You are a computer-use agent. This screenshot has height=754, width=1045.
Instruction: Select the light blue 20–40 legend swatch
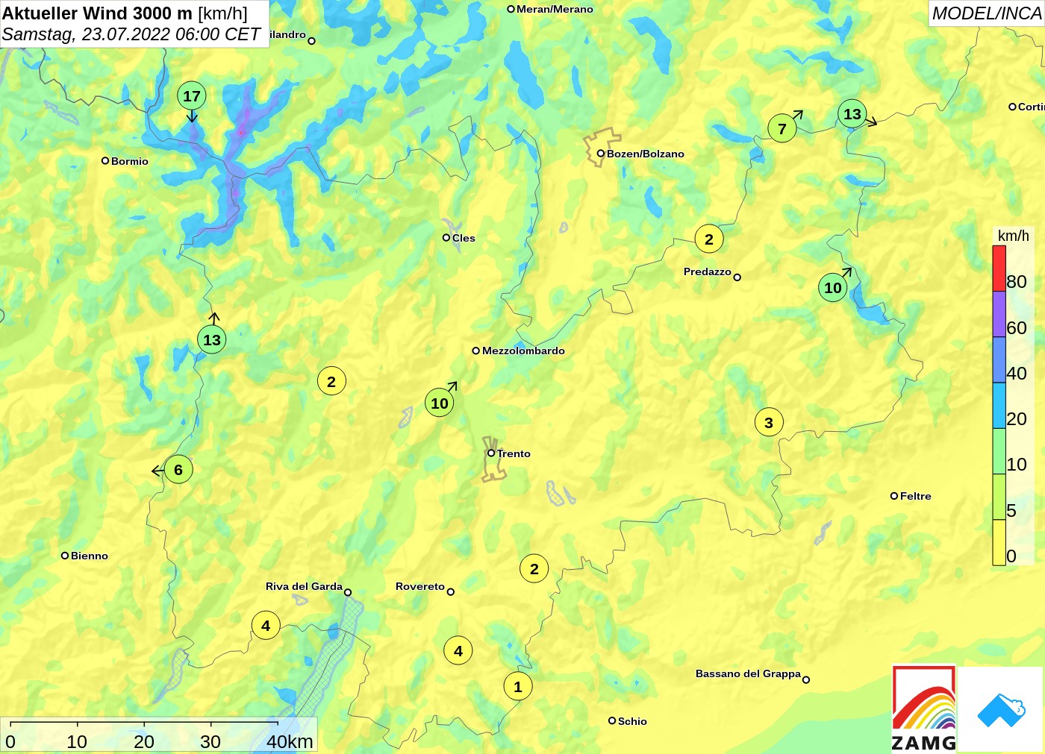click(x=999, y=406)
